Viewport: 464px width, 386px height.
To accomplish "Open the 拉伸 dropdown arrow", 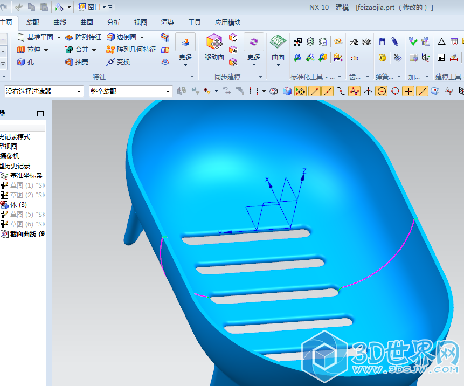I will [46, 50].
